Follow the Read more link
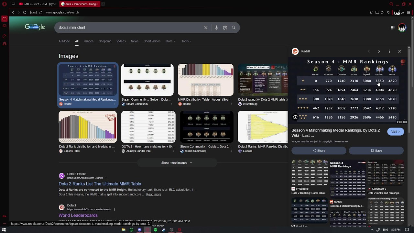Viewport: 414px width, 233px height. (154, 194)
